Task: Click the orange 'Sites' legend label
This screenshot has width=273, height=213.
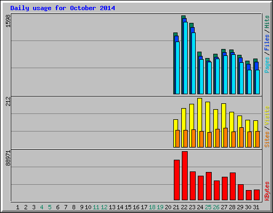Action: [x=267, y=140]
